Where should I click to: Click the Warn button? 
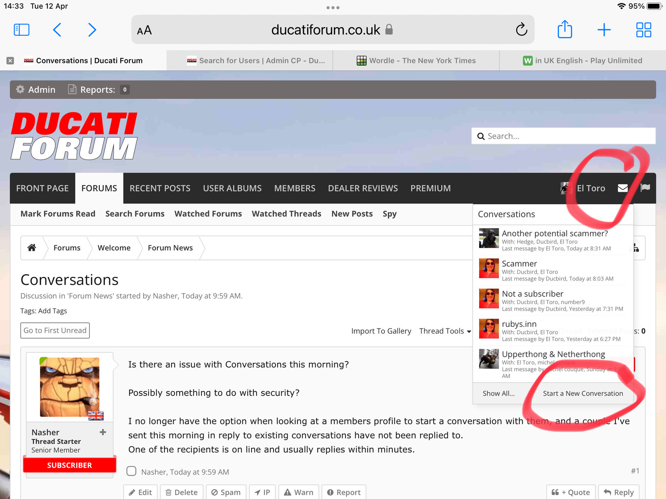[x=298, y=492]
